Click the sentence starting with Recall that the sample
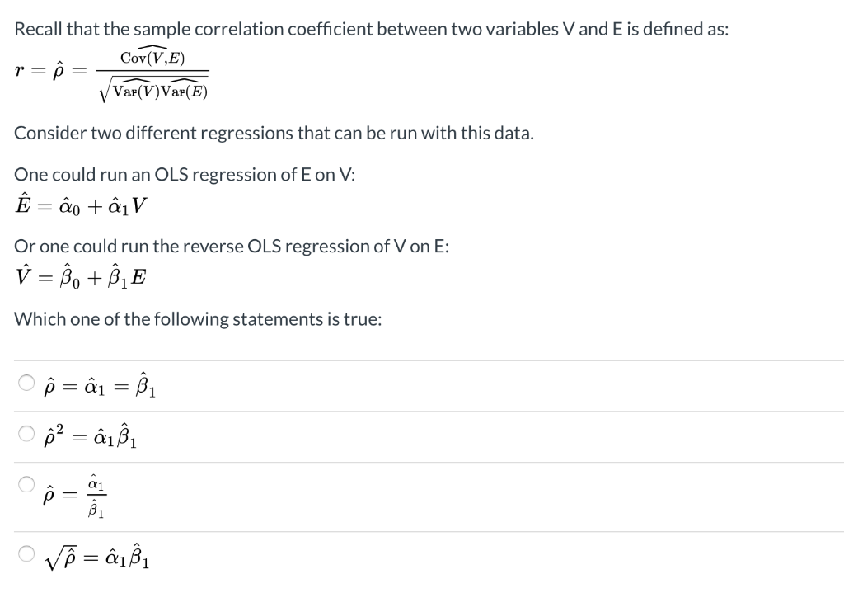 [372, 29]
